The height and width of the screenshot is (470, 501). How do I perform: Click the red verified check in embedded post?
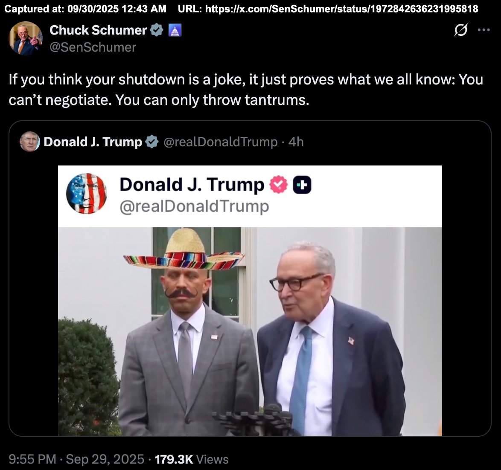[x=278, y=185]
